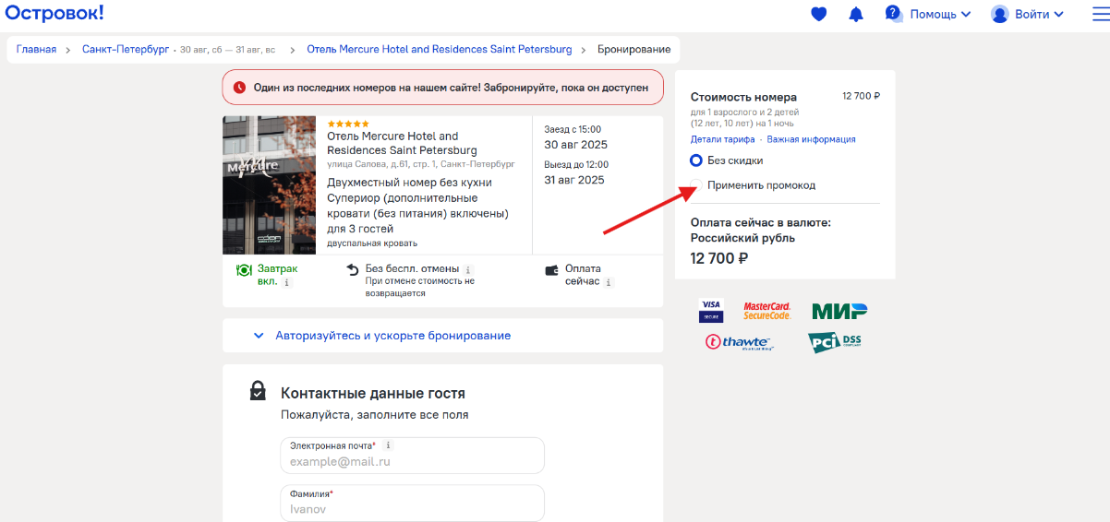Click the При отмене стоимость не возвращается note

(419, 287)
